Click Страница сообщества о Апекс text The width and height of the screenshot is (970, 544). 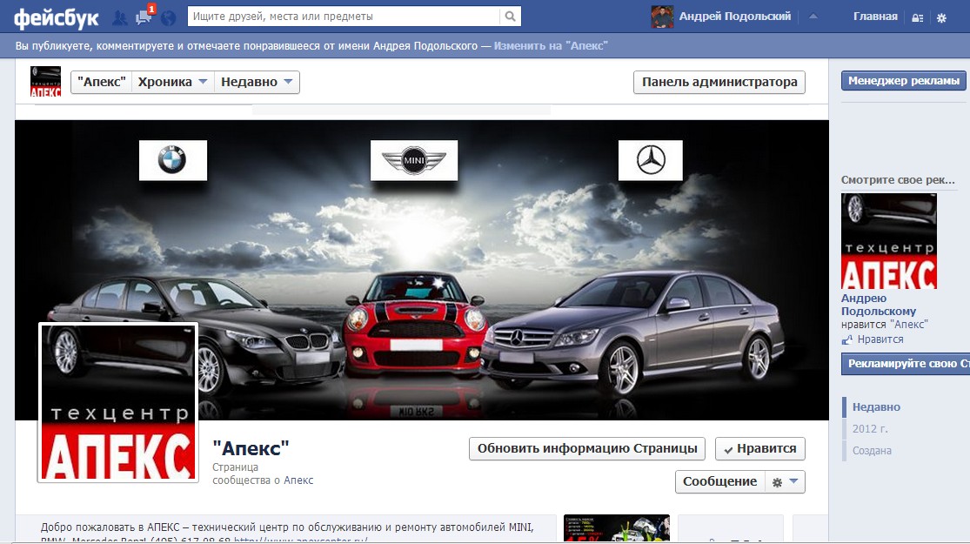(263, 474)
